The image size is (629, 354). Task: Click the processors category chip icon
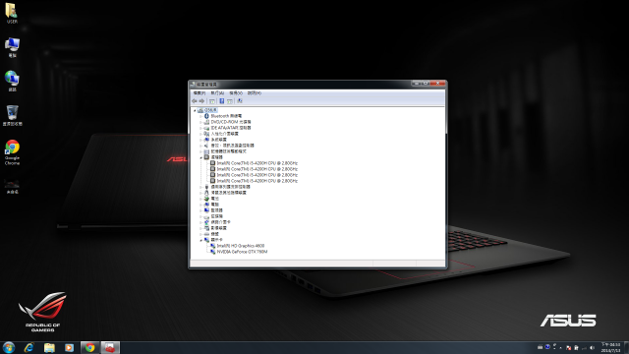click(x=206, y=157)
